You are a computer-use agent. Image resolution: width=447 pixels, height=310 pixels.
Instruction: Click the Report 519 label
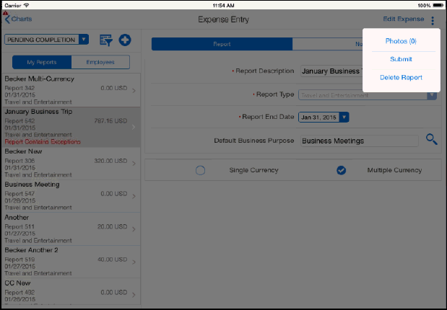tap(19, 260)
